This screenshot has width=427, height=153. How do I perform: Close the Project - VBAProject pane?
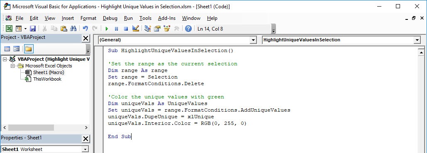[85, 38]
